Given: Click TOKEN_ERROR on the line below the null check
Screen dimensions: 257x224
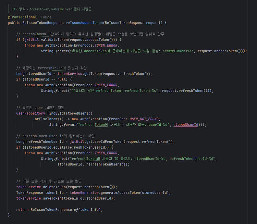Looking at the screenshot, I should 106,85.
